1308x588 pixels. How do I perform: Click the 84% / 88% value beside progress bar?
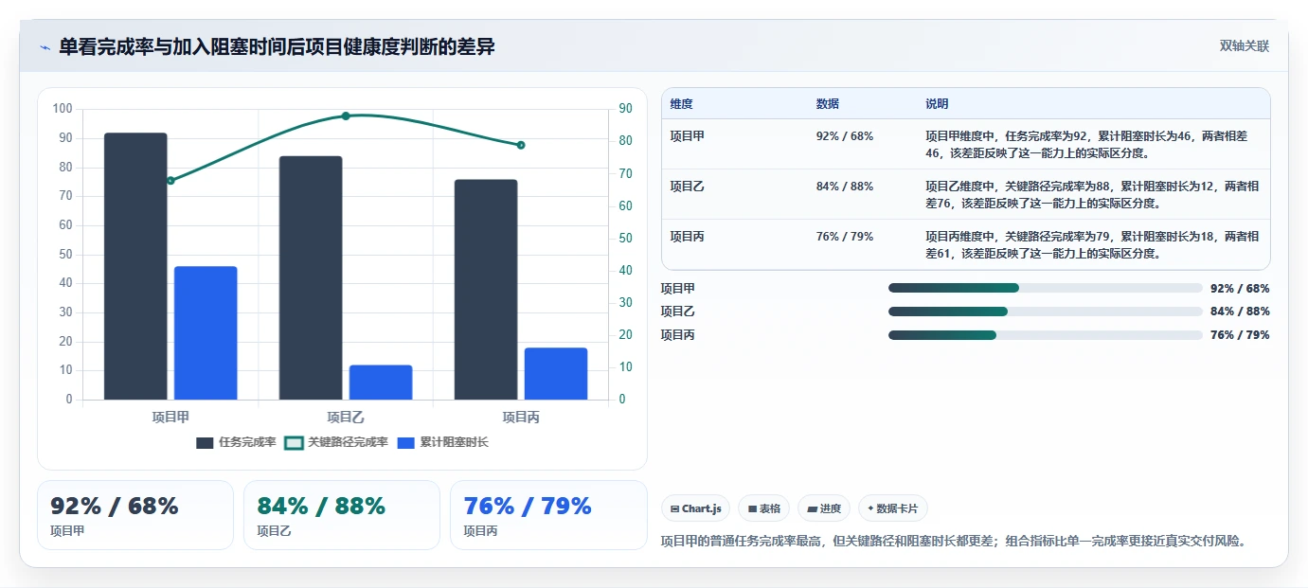tap(1240, 312)
